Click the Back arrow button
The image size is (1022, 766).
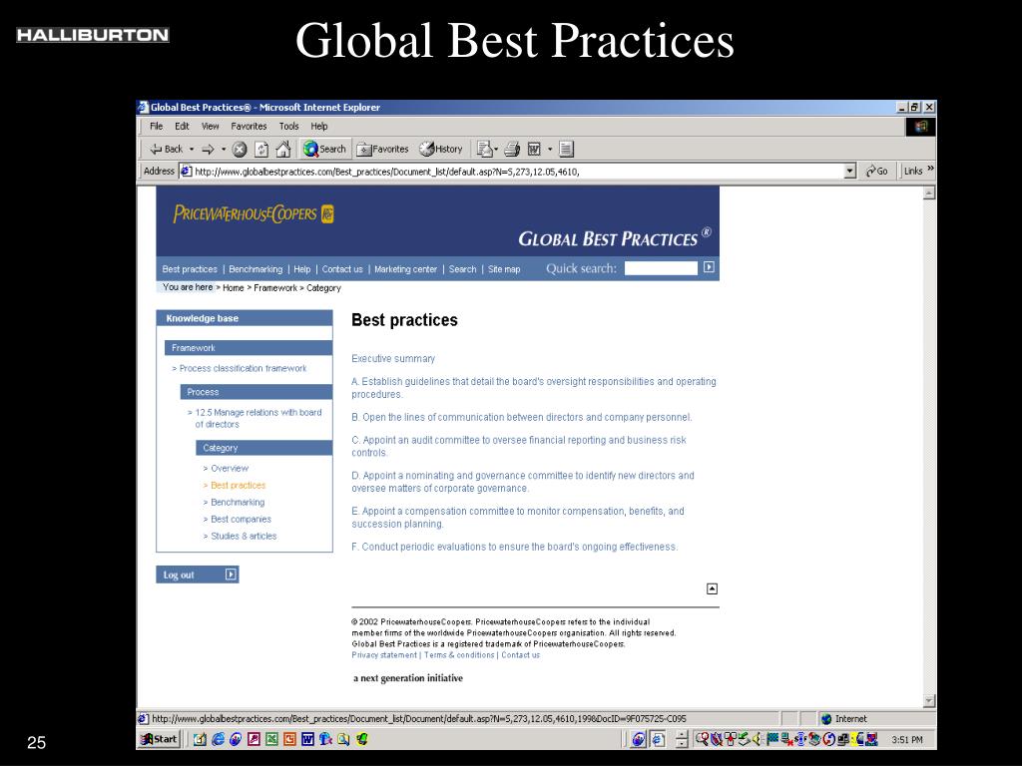(x=166, y=150)
